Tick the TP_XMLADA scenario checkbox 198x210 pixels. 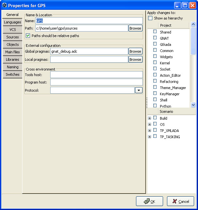[155, 130]
